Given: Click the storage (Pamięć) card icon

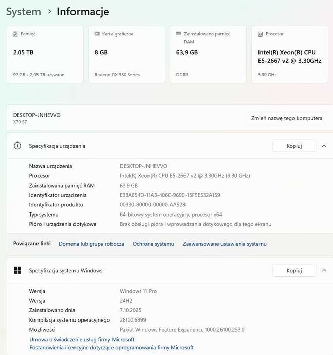Looking at the screenshot, I should (x=15, y=34).
